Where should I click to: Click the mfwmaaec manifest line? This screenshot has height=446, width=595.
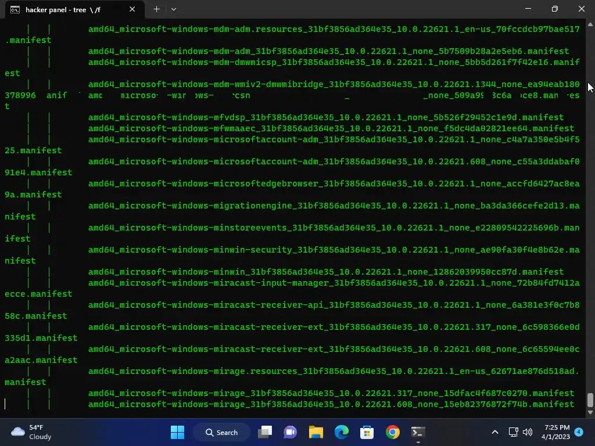point(331,128)
